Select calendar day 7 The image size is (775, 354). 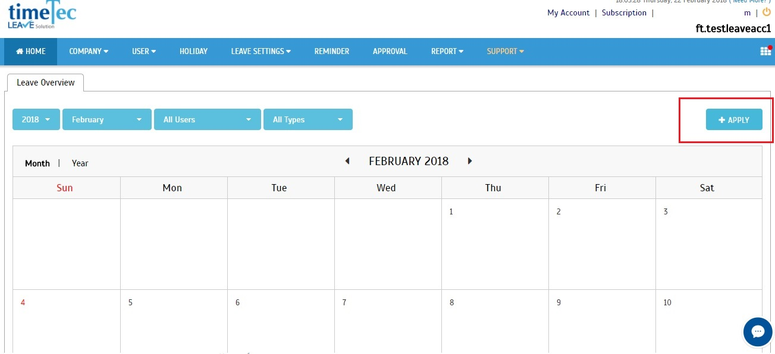click(x=388, y=321)
